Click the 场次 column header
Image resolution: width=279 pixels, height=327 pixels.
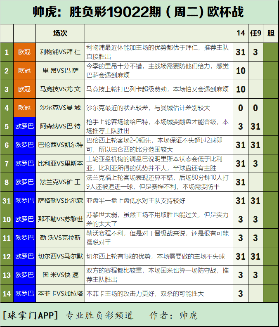[60, 33]
